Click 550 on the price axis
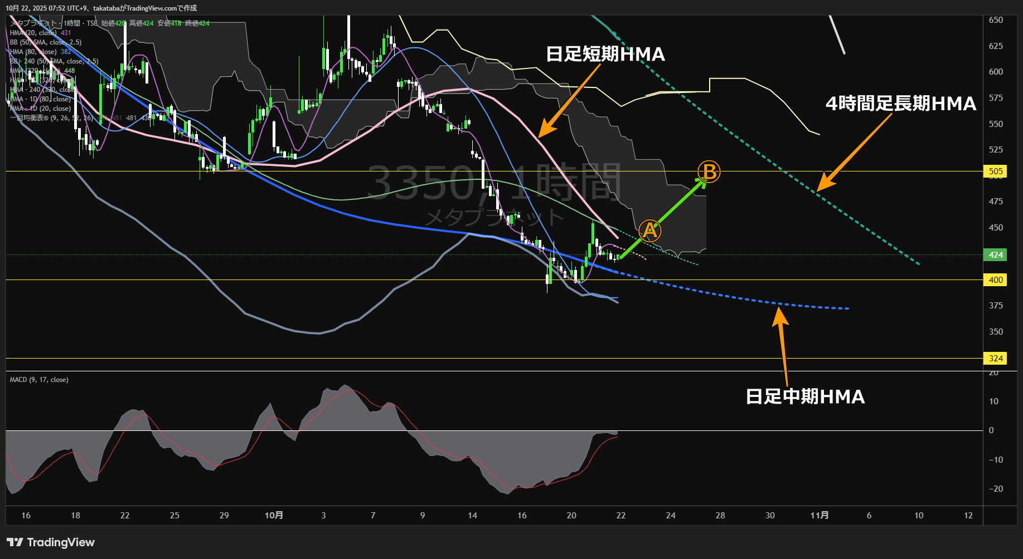 click(996, 124)
